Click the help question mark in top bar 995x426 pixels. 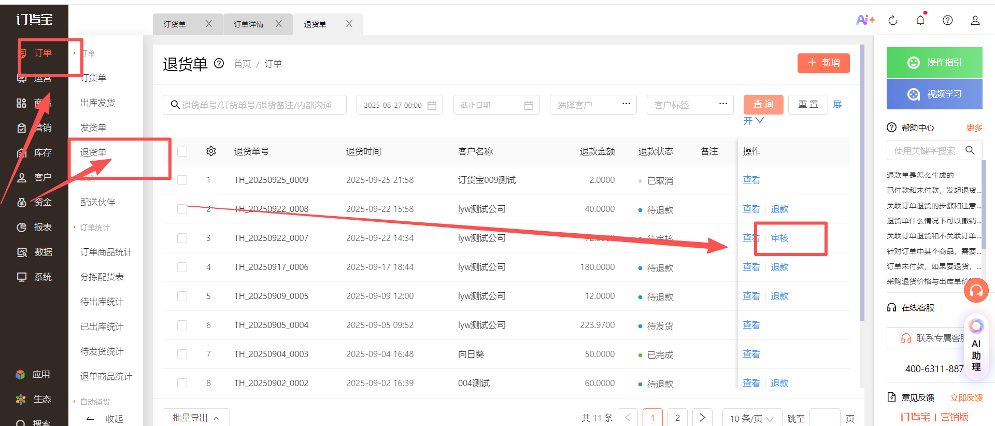point(948,20)
